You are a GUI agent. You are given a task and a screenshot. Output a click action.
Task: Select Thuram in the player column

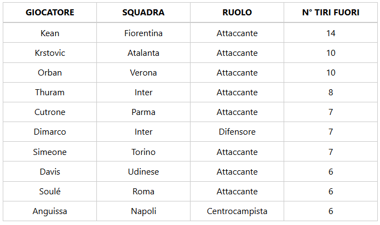(50, 93)
